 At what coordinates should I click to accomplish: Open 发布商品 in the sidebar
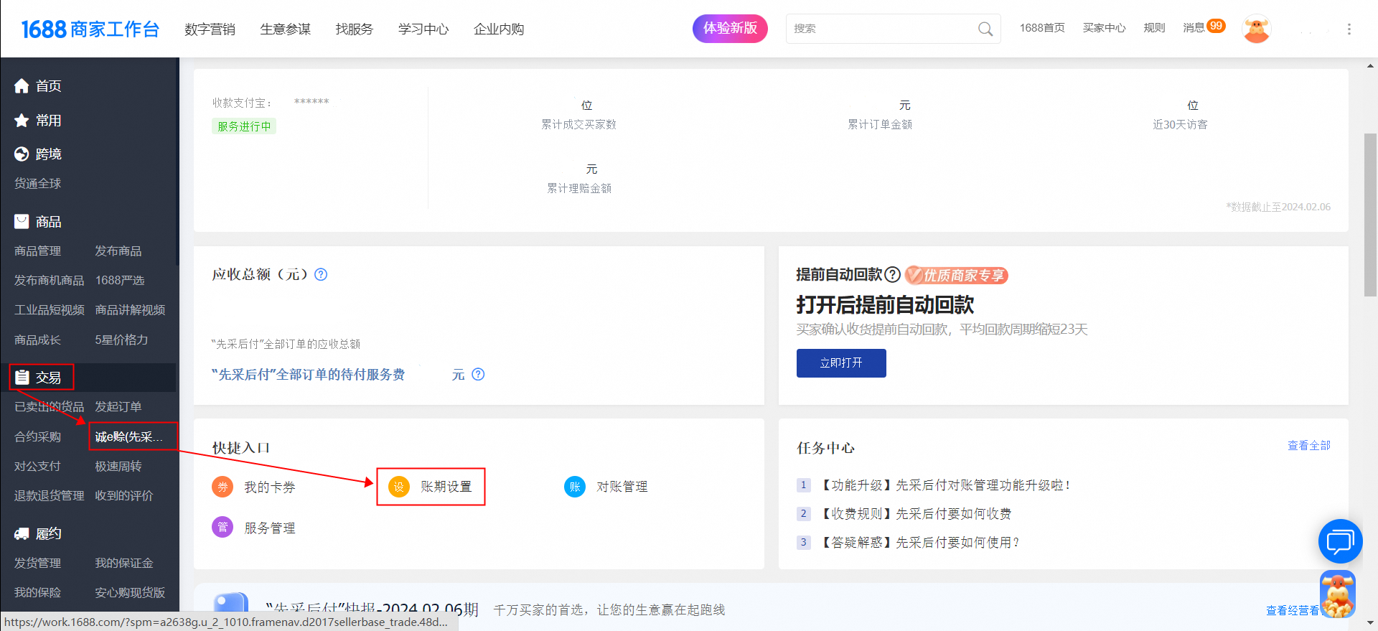(x=118, y=251)
